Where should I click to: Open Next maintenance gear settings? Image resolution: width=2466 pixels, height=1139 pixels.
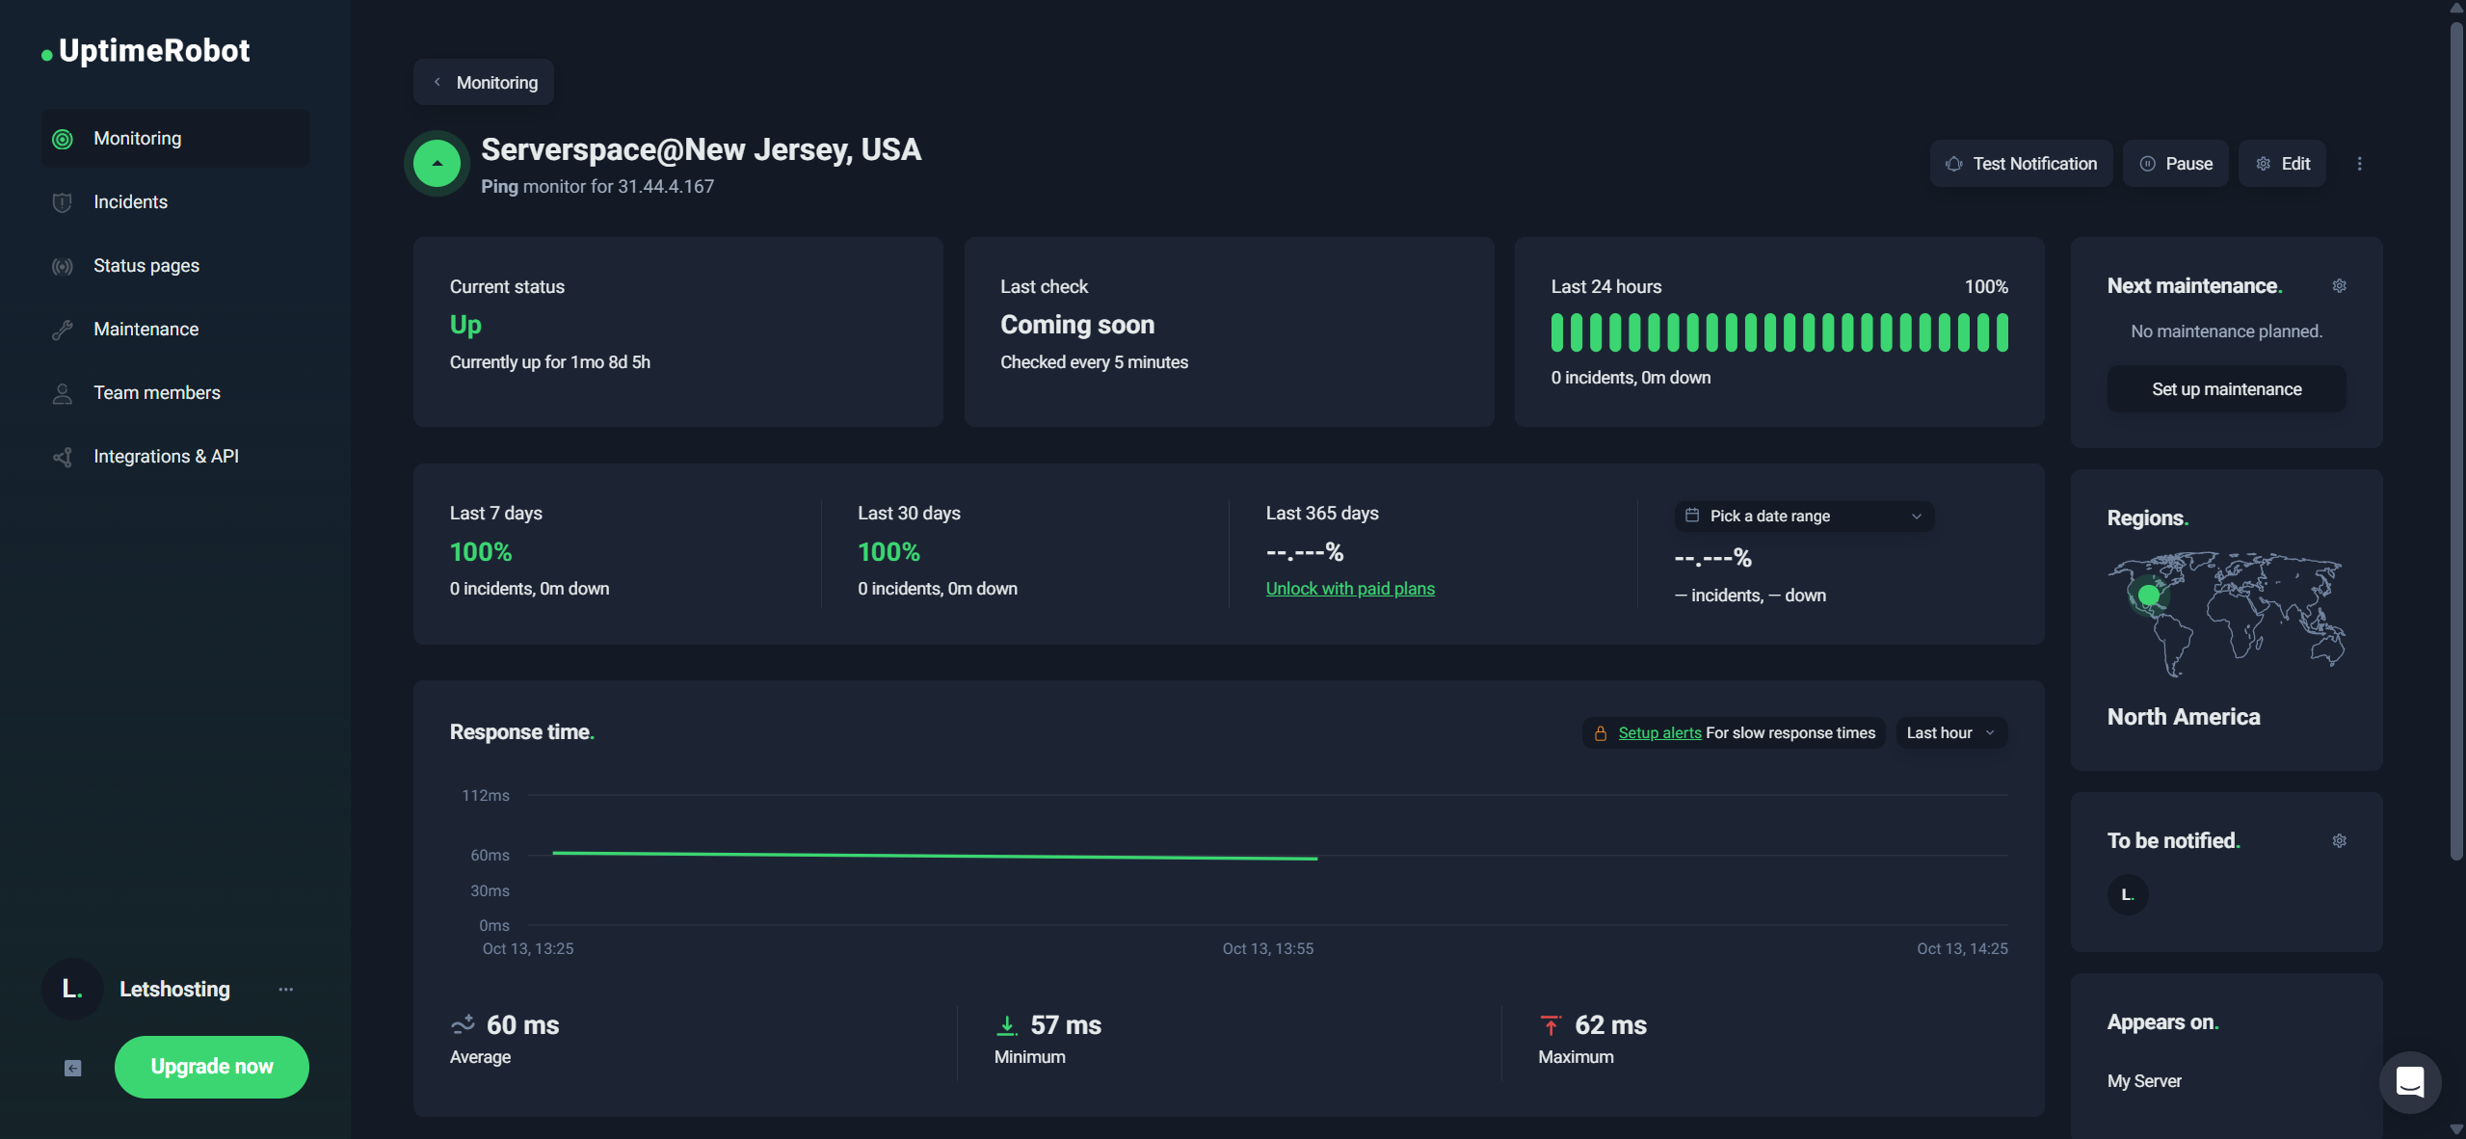[2339, 286]
